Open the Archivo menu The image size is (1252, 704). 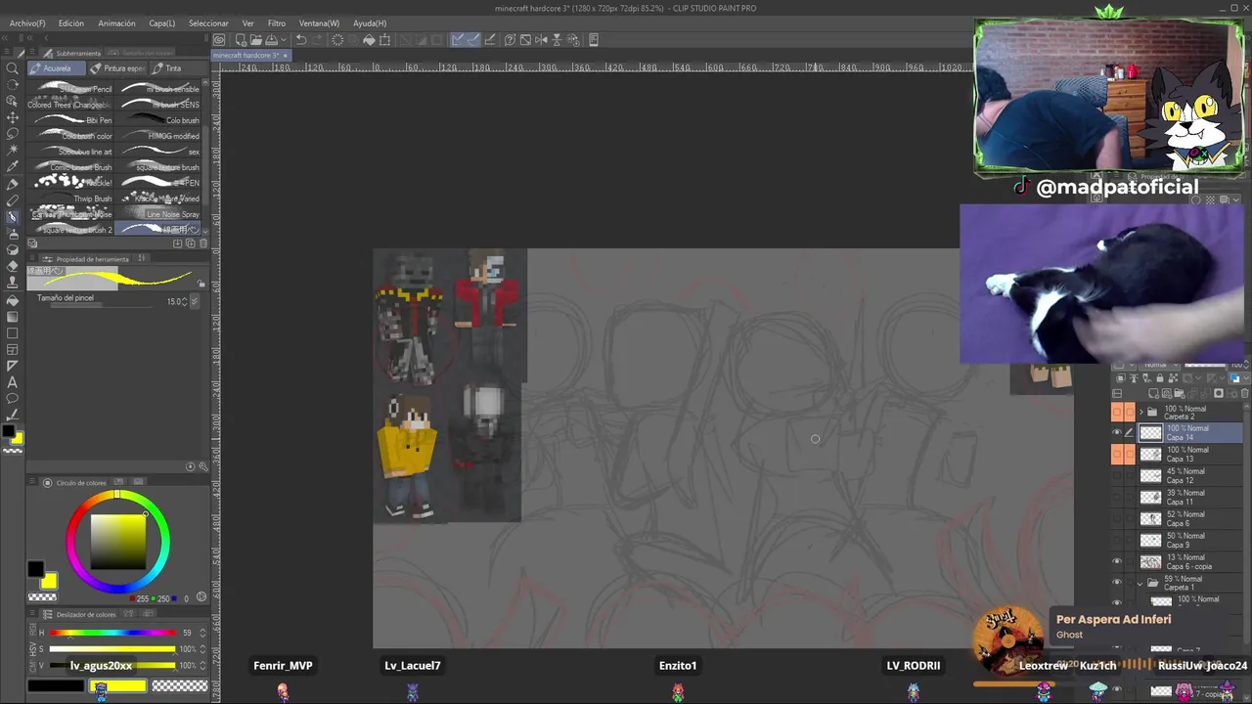pos(27,22)
